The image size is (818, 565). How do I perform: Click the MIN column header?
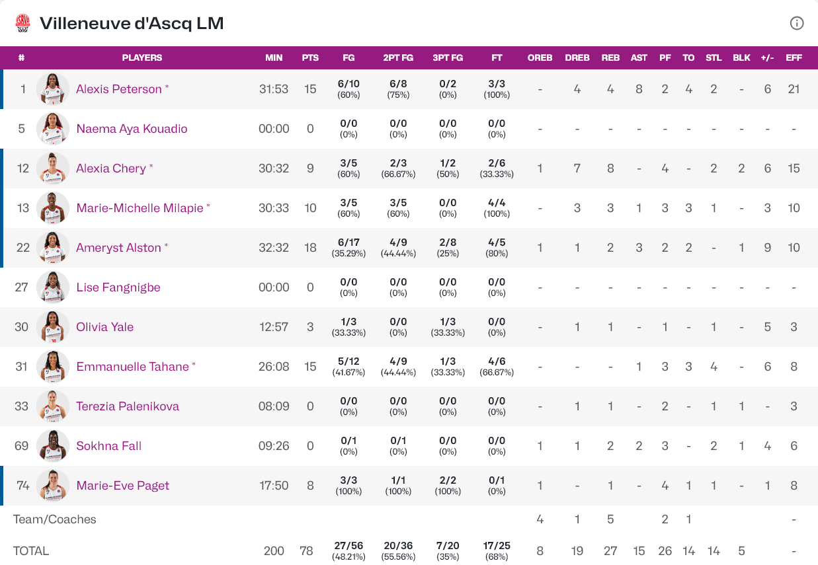click(274, 57)
